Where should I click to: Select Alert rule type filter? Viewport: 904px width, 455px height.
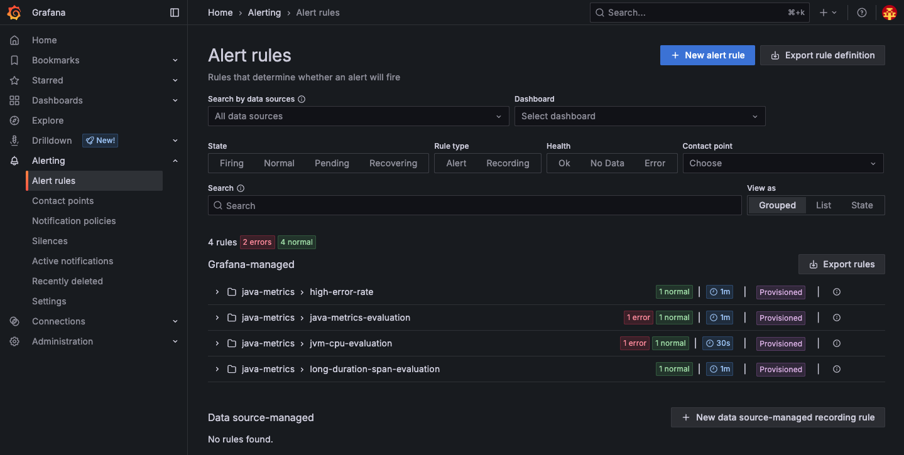click(x=456, y=163)
